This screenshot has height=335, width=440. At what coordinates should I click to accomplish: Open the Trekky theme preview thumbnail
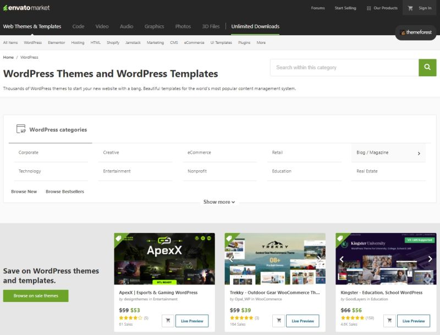point(275,259)
